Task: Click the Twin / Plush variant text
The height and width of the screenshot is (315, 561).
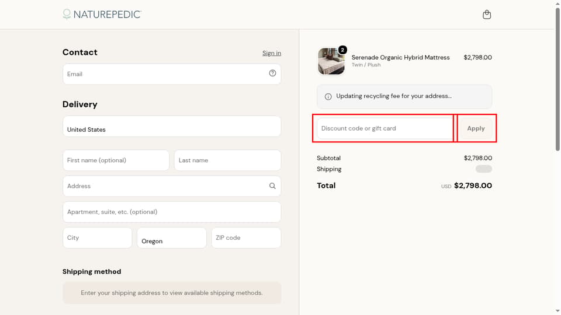Action: (366, 65)
